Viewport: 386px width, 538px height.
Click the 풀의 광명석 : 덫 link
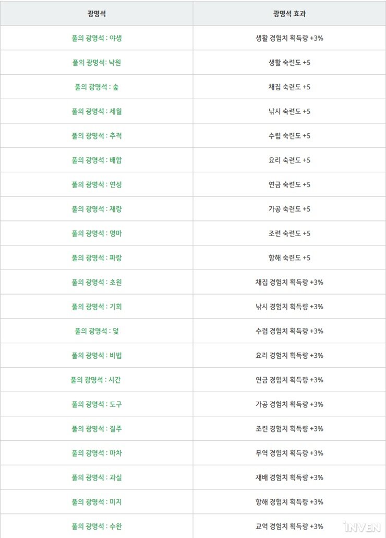pos(96,331)
